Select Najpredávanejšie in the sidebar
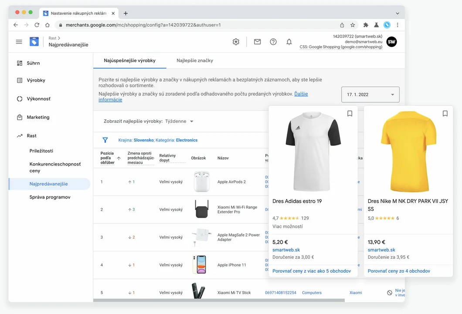 [x=49, y=184]
